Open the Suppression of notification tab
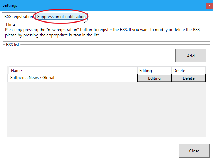Screen dimensions: 213x161 (61, 17)
